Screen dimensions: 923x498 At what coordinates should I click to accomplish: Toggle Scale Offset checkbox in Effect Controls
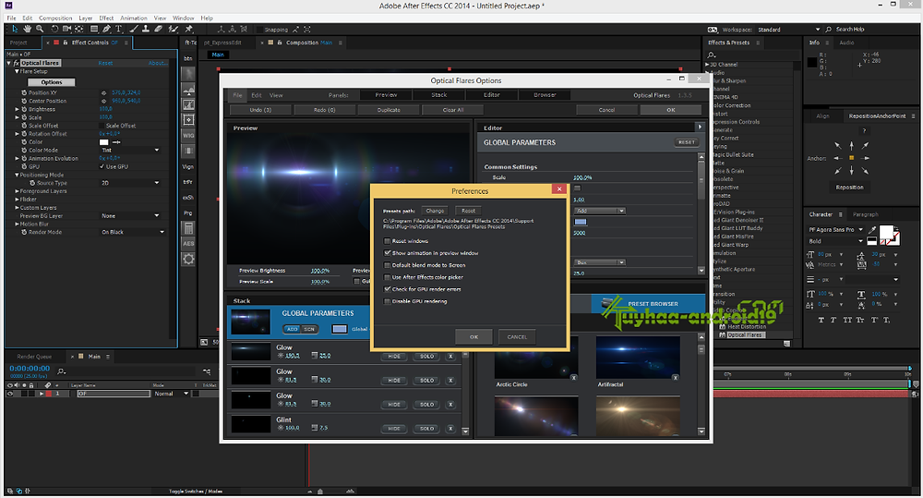point(102,126)
